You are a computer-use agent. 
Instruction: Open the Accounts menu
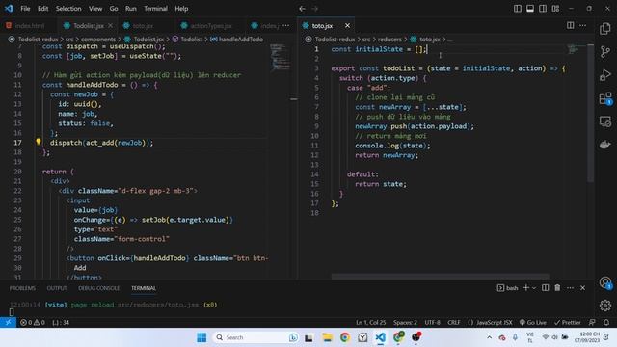pos(605,282)
